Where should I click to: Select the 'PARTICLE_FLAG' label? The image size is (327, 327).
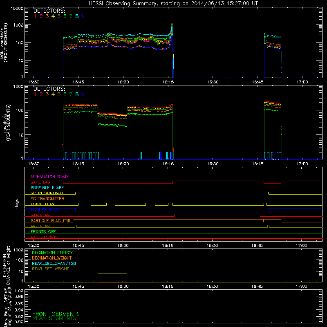(46, 220)
